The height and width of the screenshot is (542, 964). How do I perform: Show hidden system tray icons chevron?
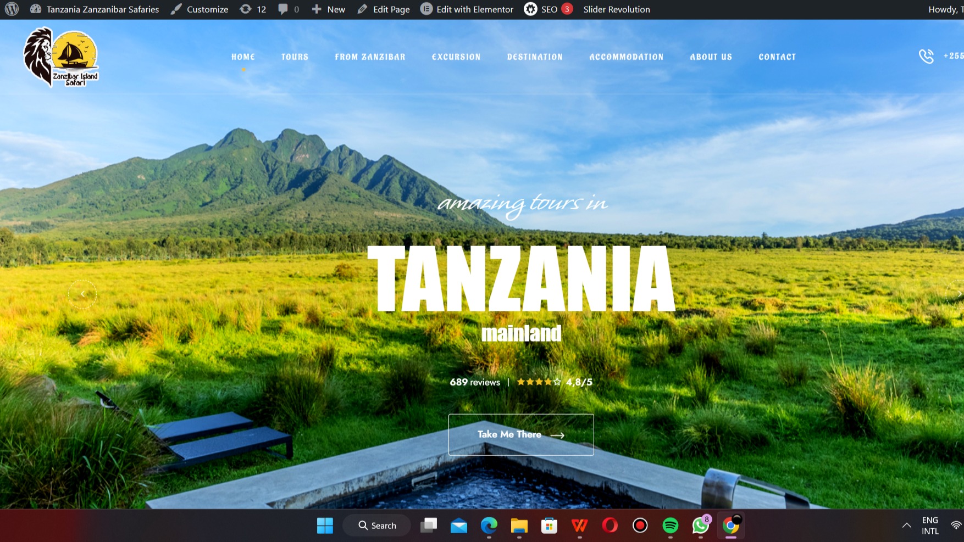point(907,526)
